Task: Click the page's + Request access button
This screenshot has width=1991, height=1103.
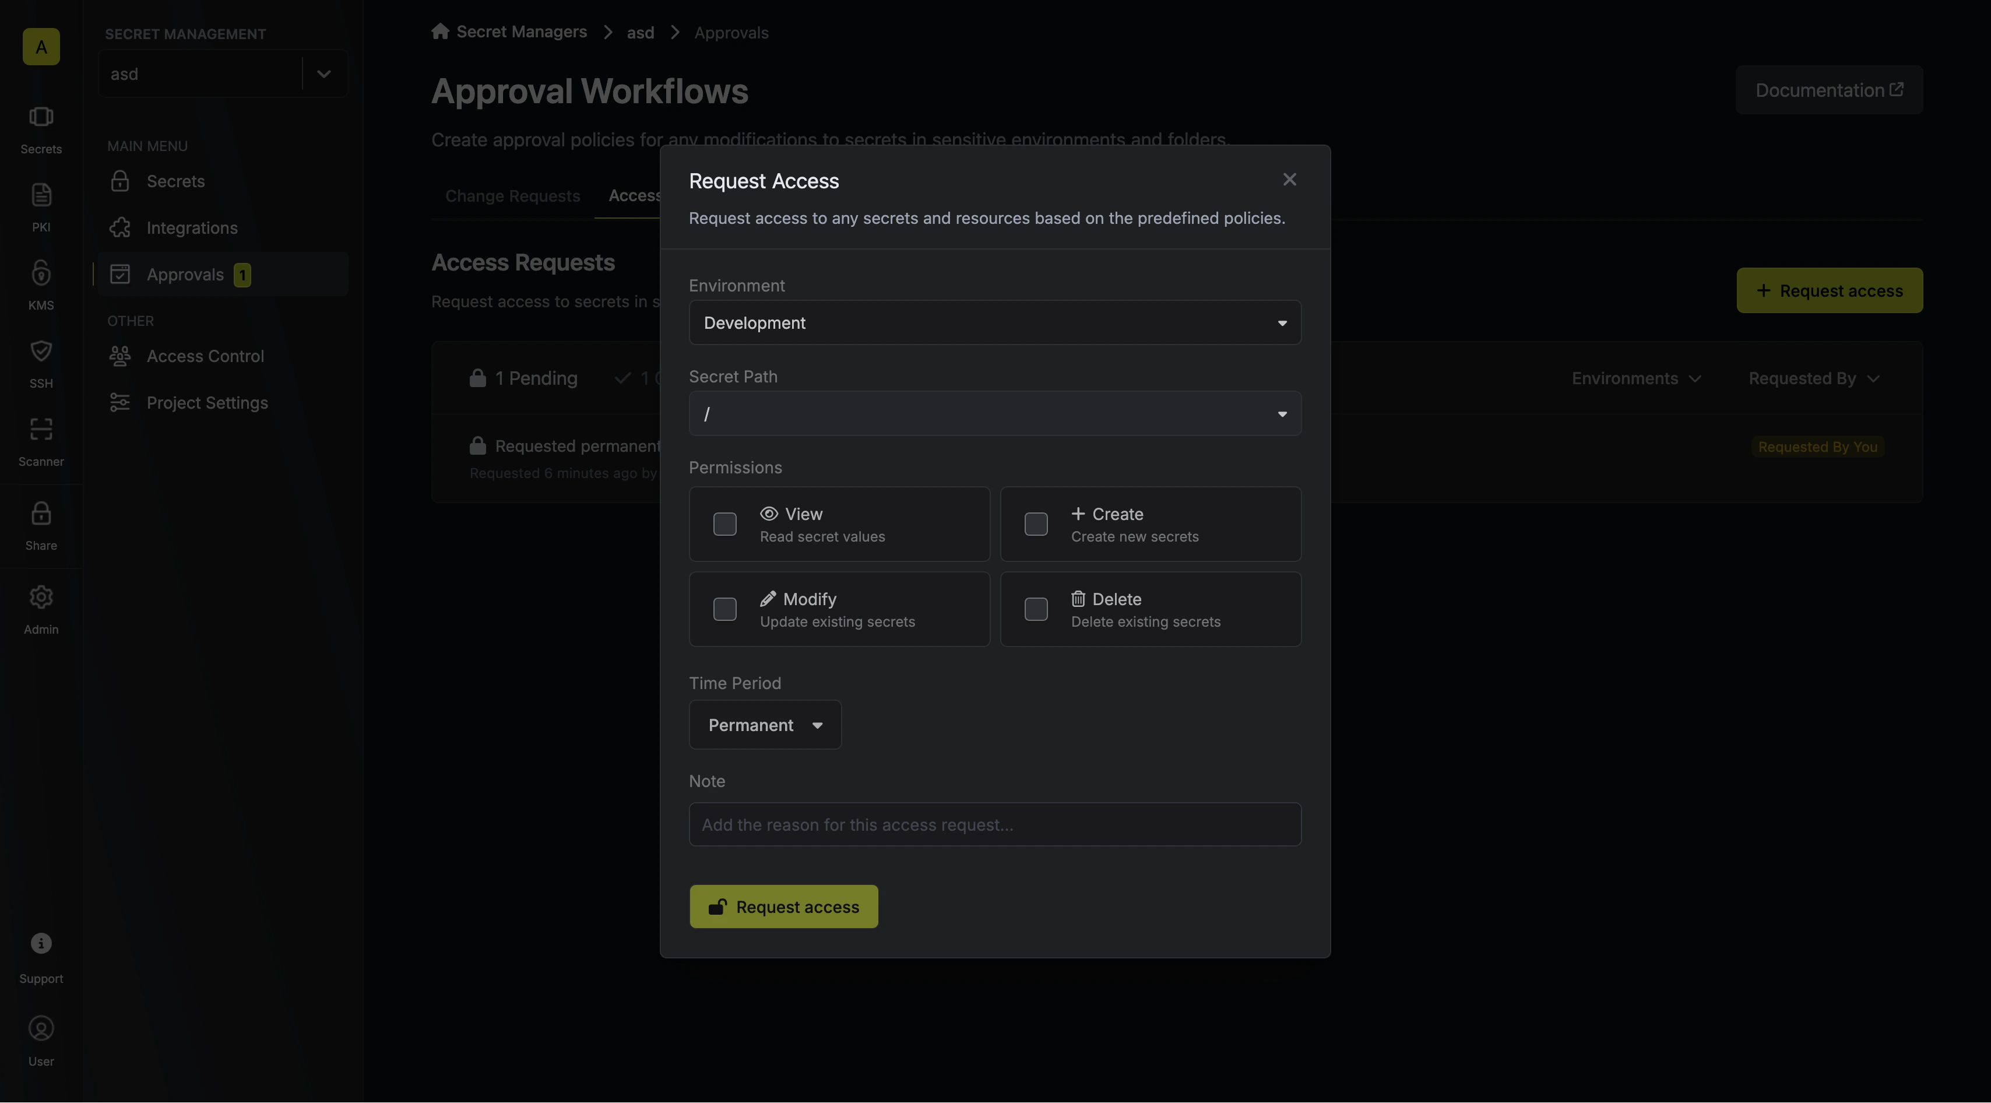Action: 1830,291
